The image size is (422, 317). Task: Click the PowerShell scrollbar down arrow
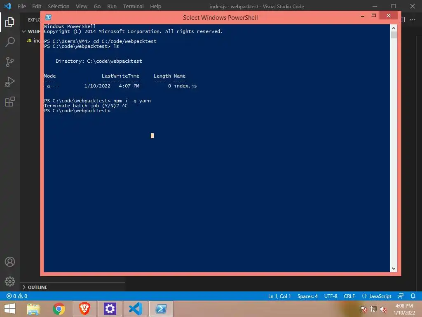(394, 268)
